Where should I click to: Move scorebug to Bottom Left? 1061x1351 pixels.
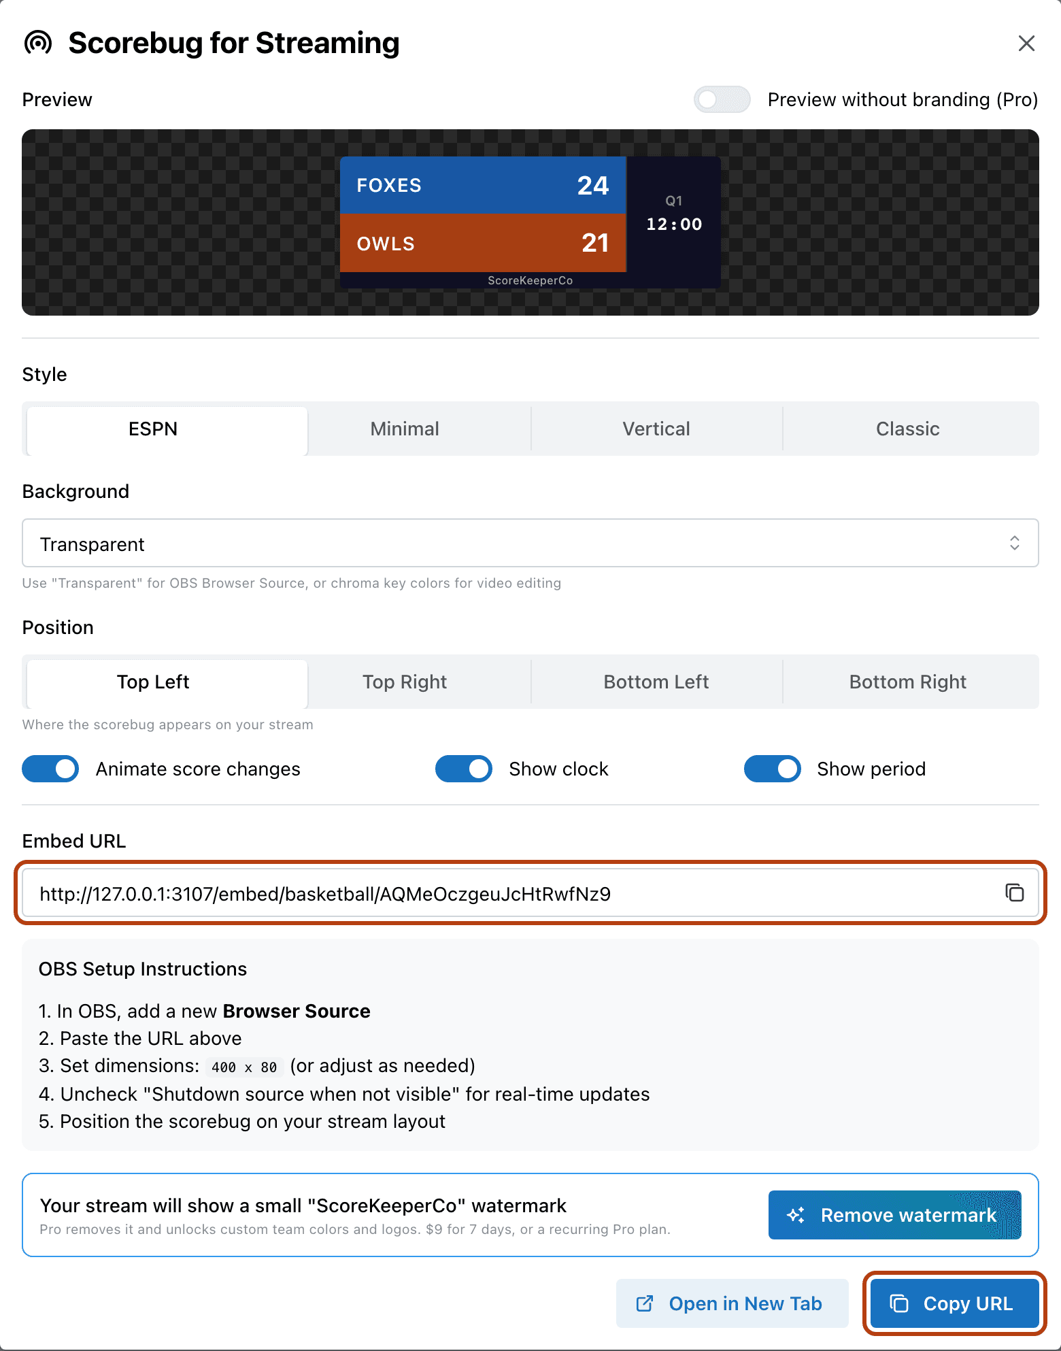tap(656, 682)
